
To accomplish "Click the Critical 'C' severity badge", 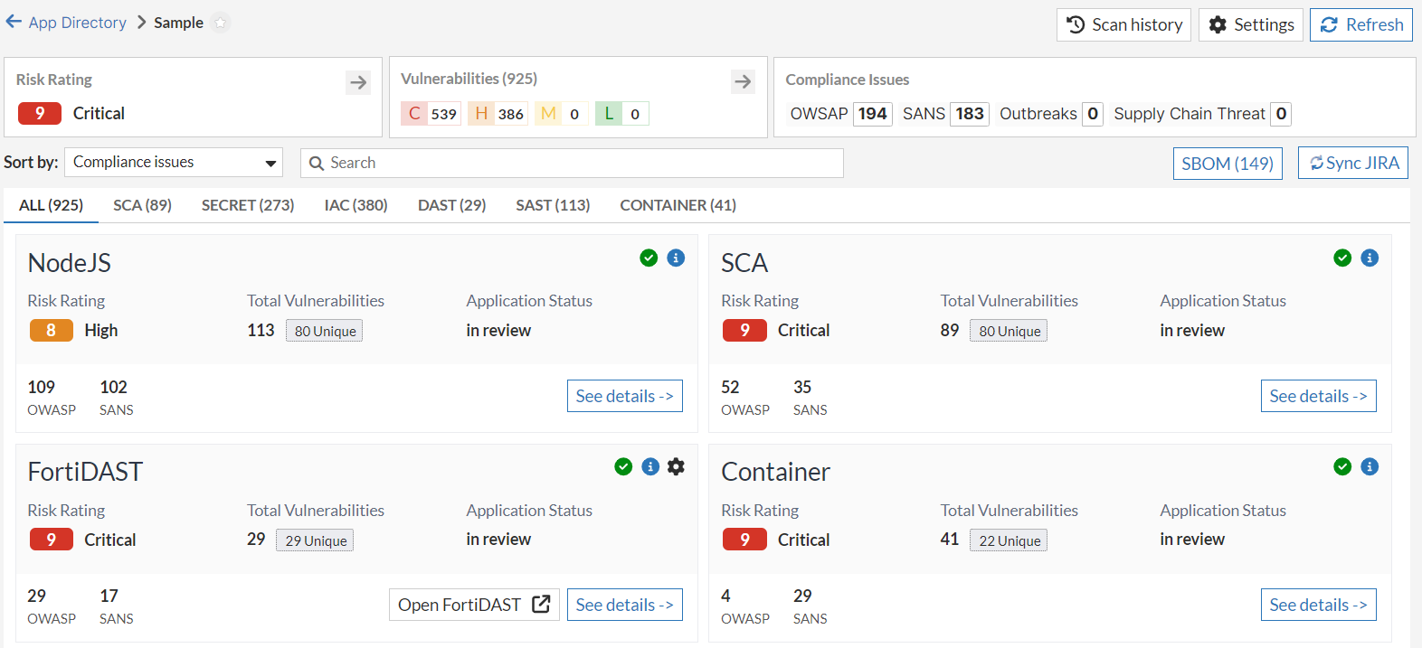I will [x=431, y=114].
